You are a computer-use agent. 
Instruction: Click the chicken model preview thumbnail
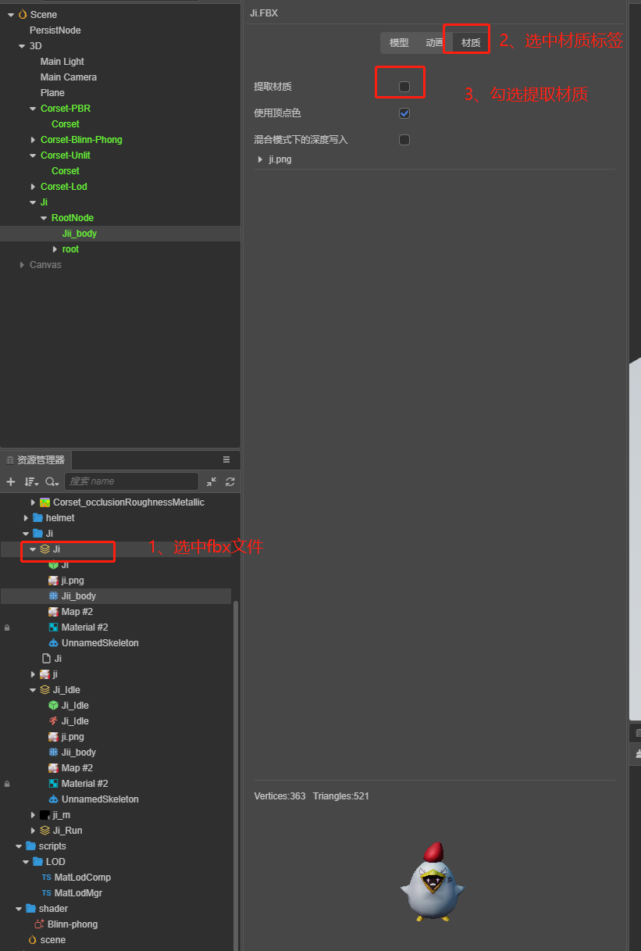432,881
